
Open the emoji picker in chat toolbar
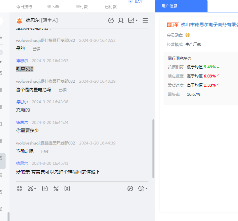pos(20,189)
